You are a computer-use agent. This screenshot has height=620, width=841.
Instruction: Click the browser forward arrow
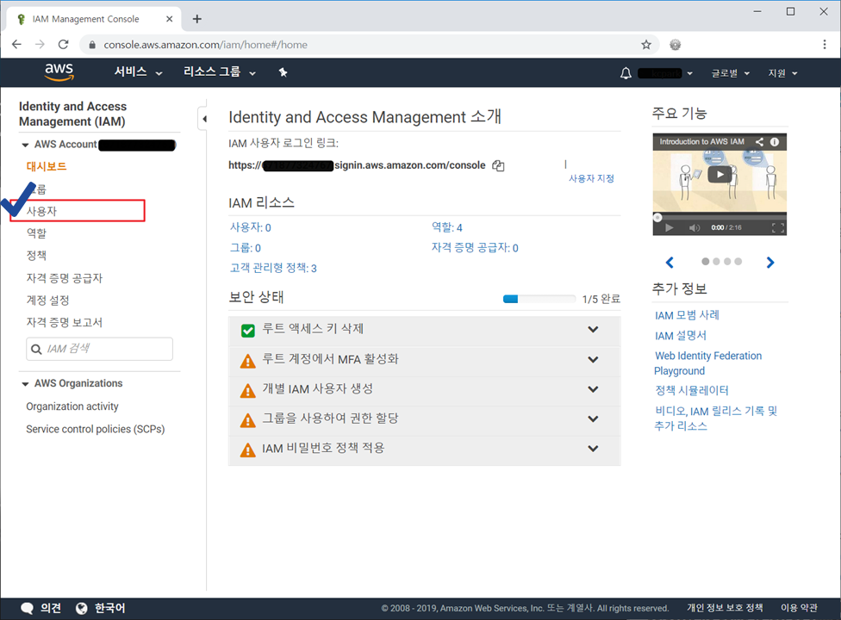click(40, 45)
